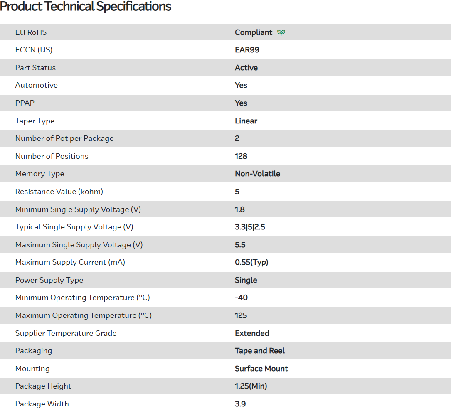Click the Surface Mount mounting value
The width and height of the screenshot is (451, 411).
[261, 369]
